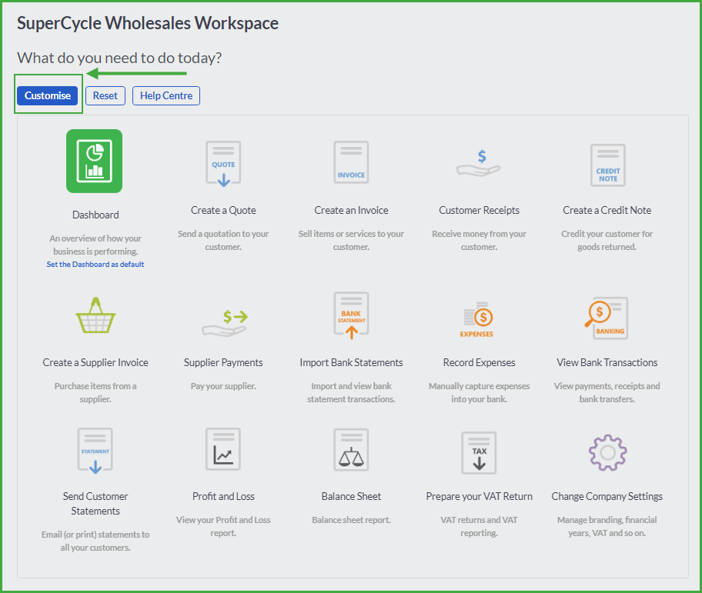Click 'Send a quotation to your customer' text

223,240
